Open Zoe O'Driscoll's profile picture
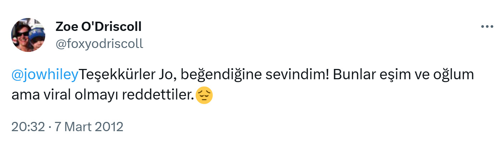 [28, 35]
